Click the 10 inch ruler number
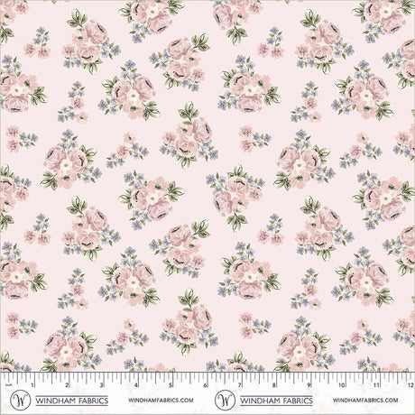Viewport: 415px width, 415px height. [342, 385]
